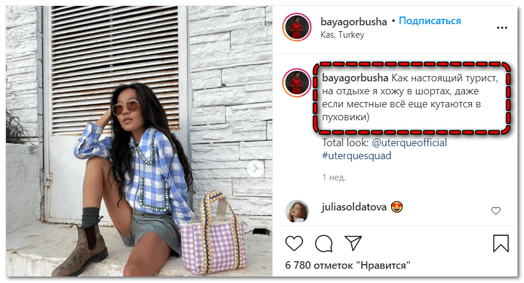524x283 pixels.
Task: Save post with the bookmark icon
Action: coord(500,243)
